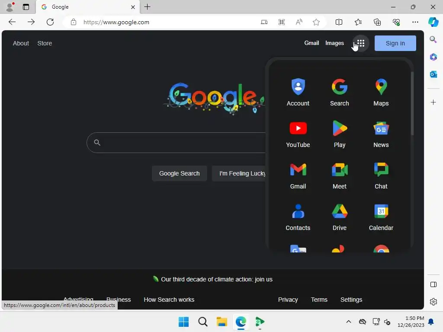The width and height of the screenshot is (443, 332).
Task: Open the Microsoft 365 sidebar icon
Action: point(433,57)
